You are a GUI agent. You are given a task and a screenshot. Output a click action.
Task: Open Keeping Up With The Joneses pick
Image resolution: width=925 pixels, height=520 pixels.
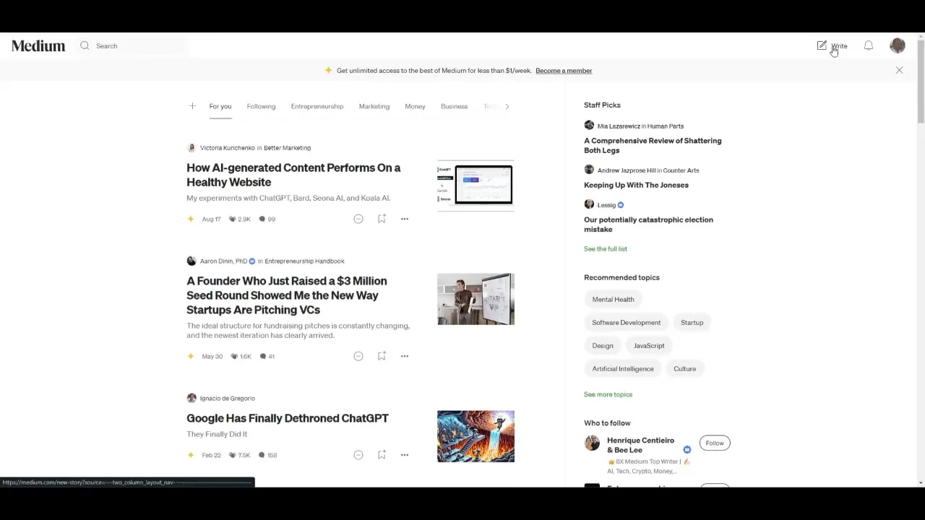point(636,185)
